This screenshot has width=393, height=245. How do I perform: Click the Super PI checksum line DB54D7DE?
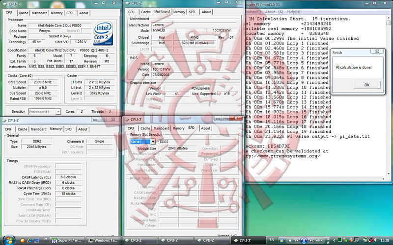(x=268, y=146)
